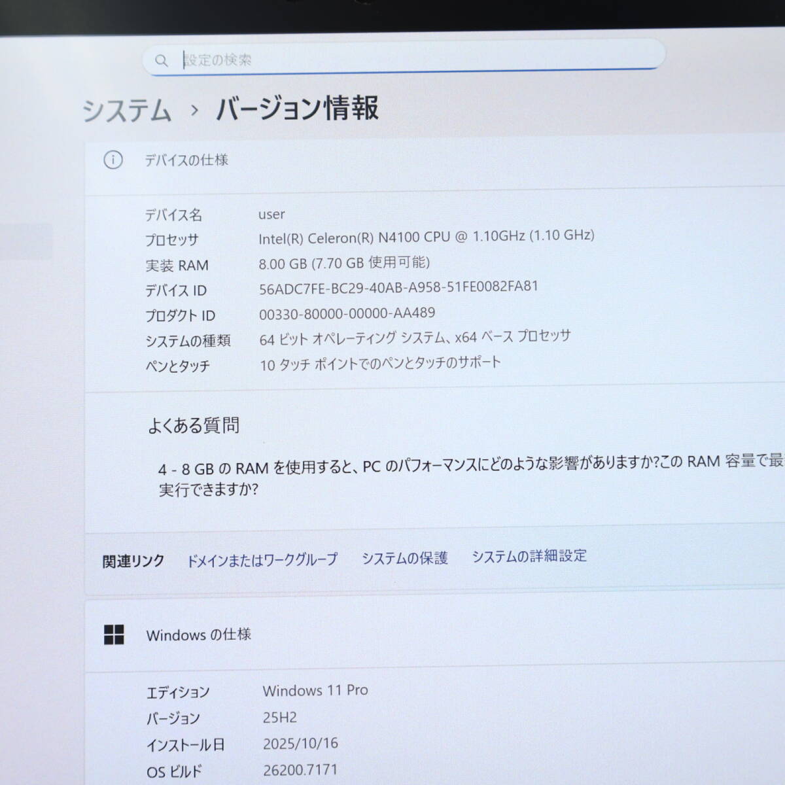Click the よくある質問 heading

[194, 426]
